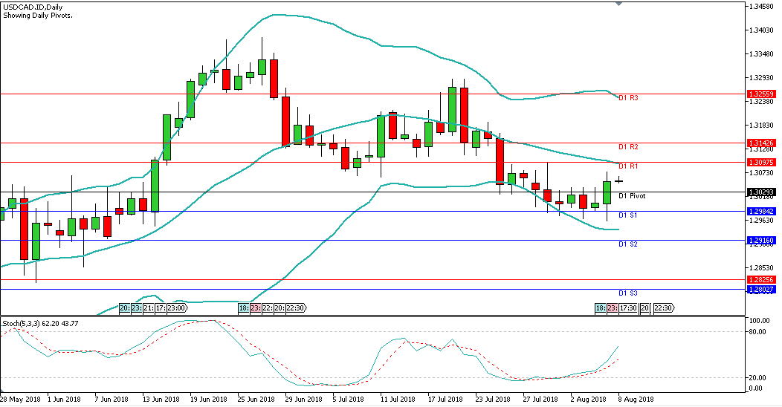Click the 5 Jul 2018 date label
The image size is (782, 407).
point(348,399)
